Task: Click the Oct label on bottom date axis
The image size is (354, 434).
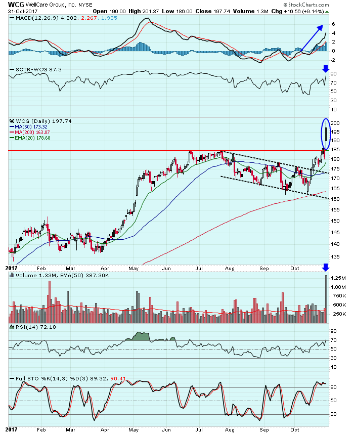Action: click(295, 429)
